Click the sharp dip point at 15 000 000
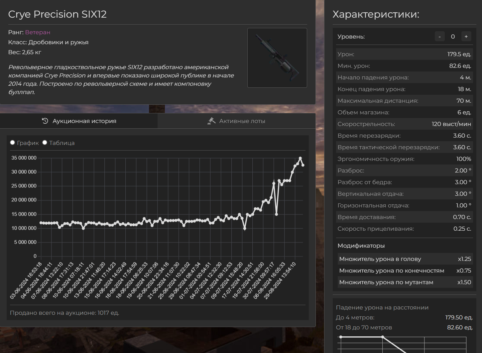482x353 pixels. pos(277,214)
